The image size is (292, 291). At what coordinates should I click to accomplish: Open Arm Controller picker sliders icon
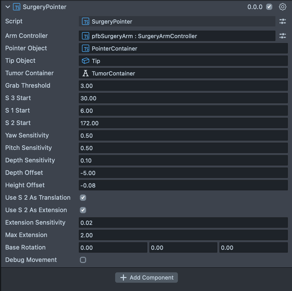(x=282, y=36)
